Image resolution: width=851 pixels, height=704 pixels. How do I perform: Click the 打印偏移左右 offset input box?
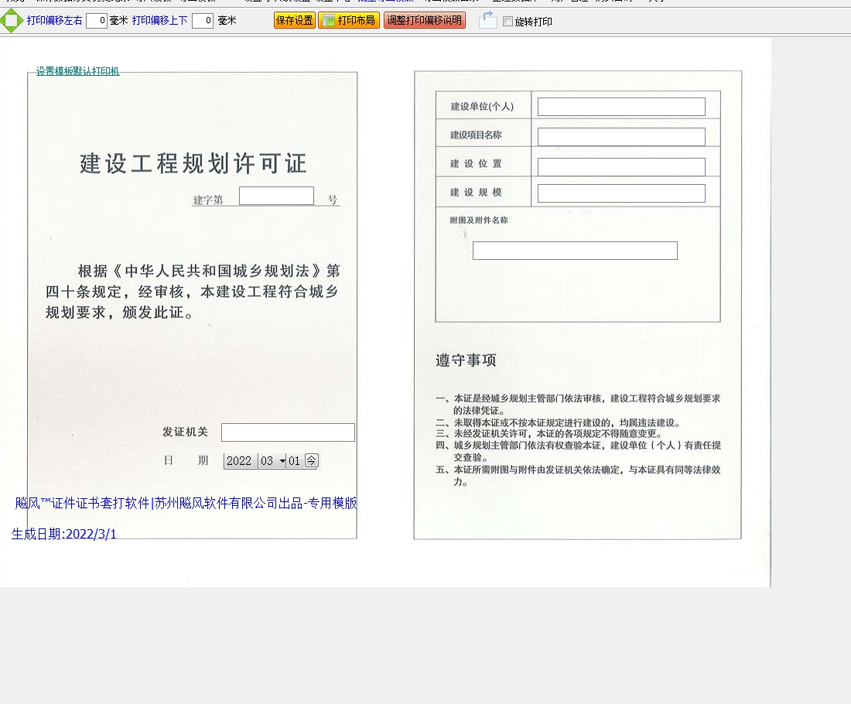97,21
